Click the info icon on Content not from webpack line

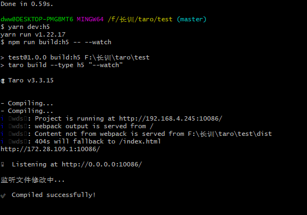(x=2, y=134)
